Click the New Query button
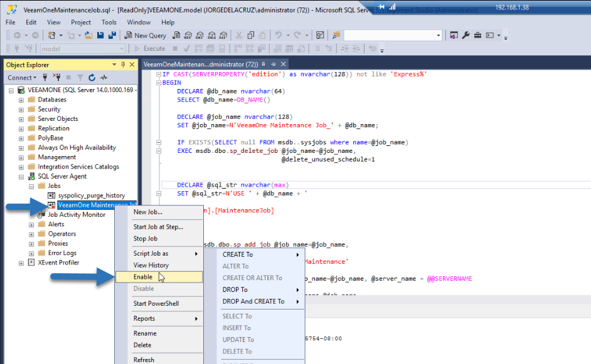 (x=146, y=35)
